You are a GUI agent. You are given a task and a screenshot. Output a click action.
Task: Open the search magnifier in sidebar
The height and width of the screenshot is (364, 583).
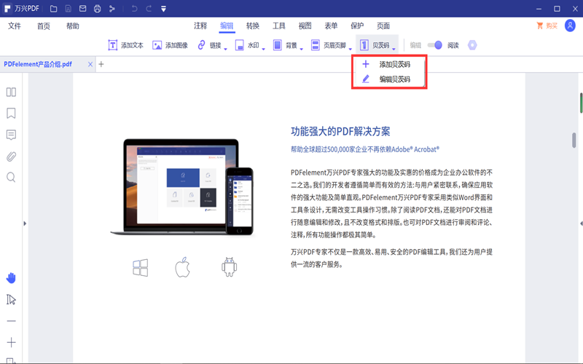[x=11, y=177]
